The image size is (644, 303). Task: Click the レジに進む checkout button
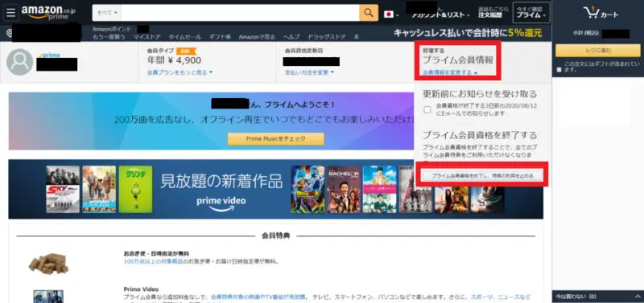tap(597, 51)
